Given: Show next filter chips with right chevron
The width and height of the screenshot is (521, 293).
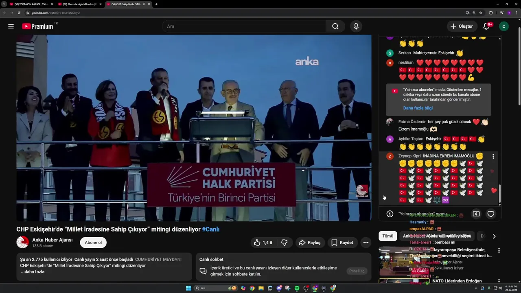Looking at the screenshot, I should (494, 236).
